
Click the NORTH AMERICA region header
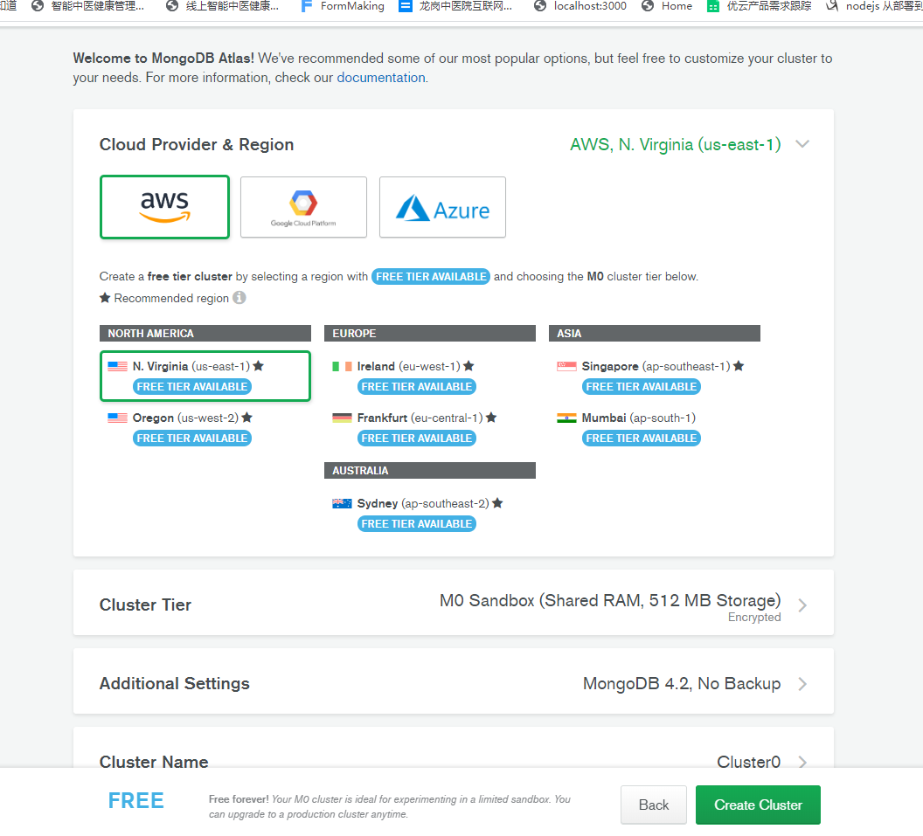pos(205,334)
